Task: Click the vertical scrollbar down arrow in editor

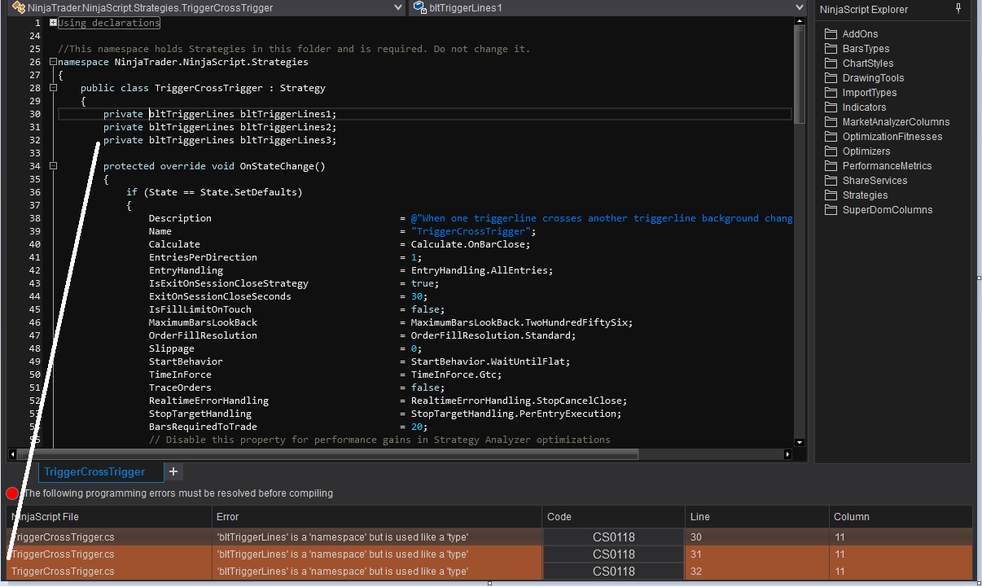Action: [x=800, y=442]
